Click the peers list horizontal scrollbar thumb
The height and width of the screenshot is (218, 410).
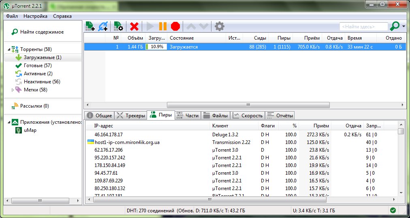(x=210, y=200)
